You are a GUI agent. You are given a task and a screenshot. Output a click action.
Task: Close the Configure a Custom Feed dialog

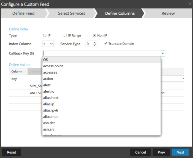point(189,4)
